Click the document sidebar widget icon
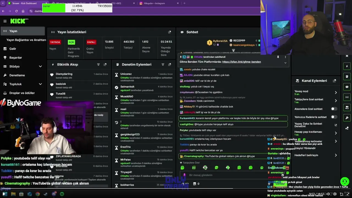This screenshot has width=352, height=198. coord(347,76)
